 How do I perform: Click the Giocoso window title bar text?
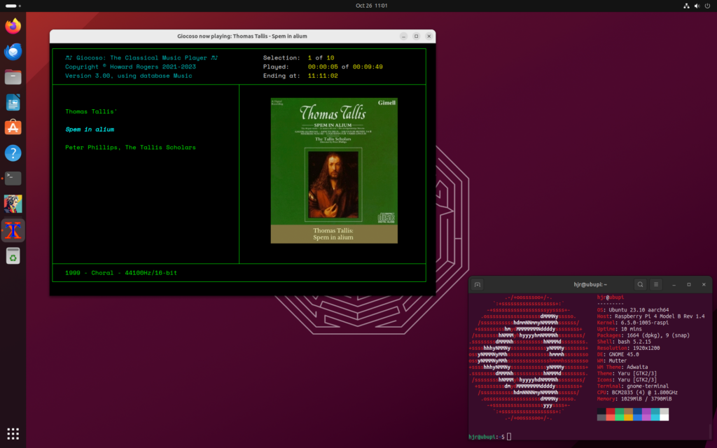[x=242, y=36]
